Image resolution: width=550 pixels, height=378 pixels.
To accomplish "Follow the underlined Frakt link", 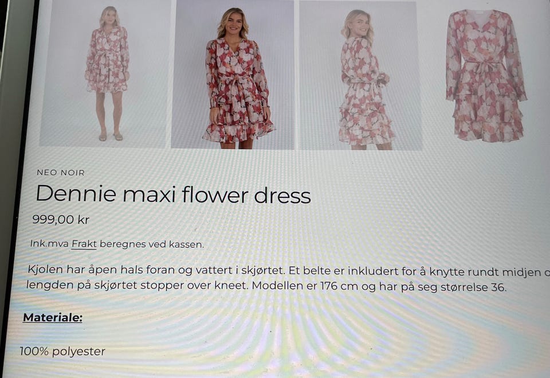I will pyautogui.click(x=84, y=244).
